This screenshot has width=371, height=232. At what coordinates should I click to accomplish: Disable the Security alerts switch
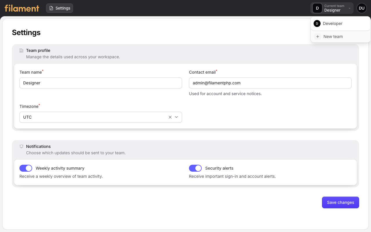[x=195, y=168]
